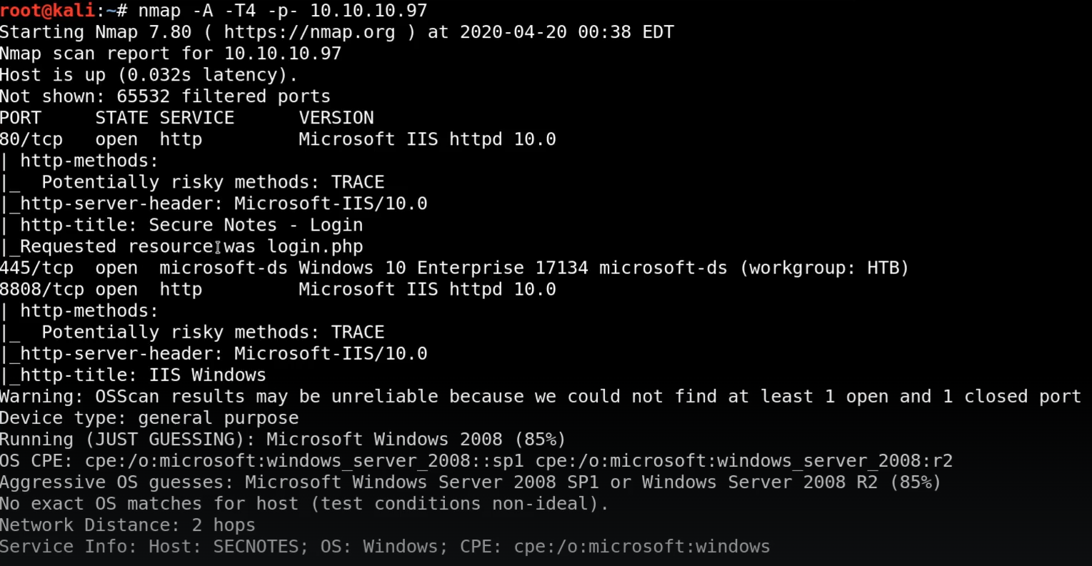The image size is (1092, 566).
Task: Click the SERVICE column header
Action: [196, 118]
